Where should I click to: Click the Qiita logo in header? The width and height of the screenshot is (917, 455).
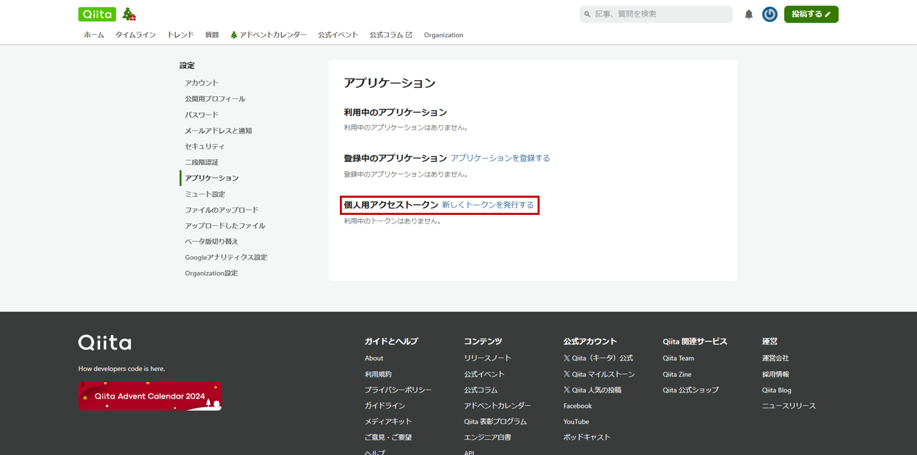pos(97,14)
